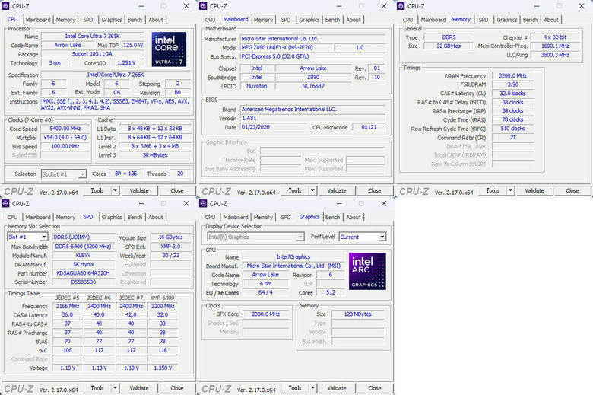
Task: Click the PCI-Express 5.0 (32.0 GT/s) bus specs value
Action: pos(312,56)
